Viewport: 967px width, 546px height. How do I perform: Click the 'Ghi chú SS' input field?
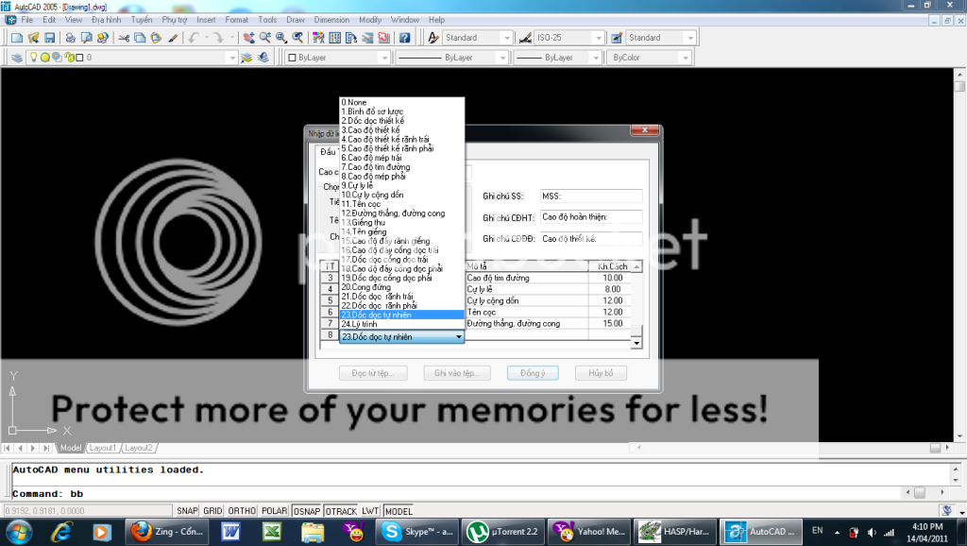point(591,196)
